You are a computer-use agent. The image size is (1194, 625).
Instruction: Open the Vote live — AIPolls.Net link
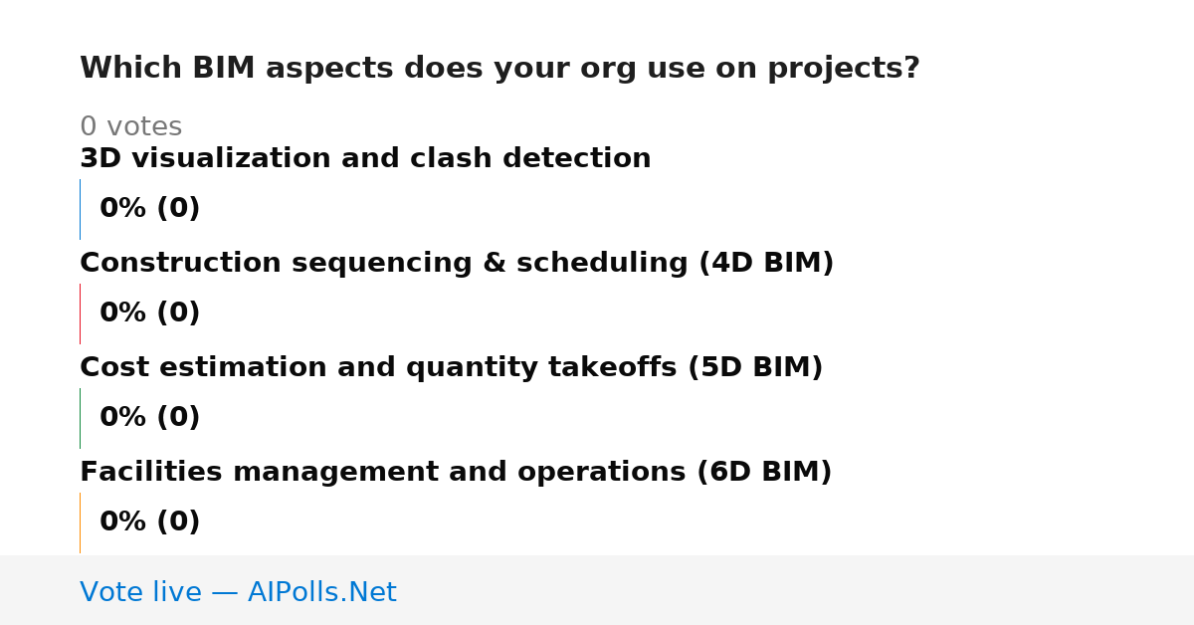(x=238, y=593)
